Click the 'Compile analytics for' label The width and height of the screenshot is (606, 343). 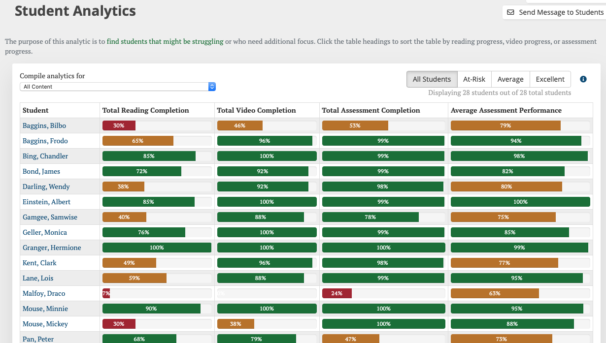pyautogui.click(x=52, y=76)
